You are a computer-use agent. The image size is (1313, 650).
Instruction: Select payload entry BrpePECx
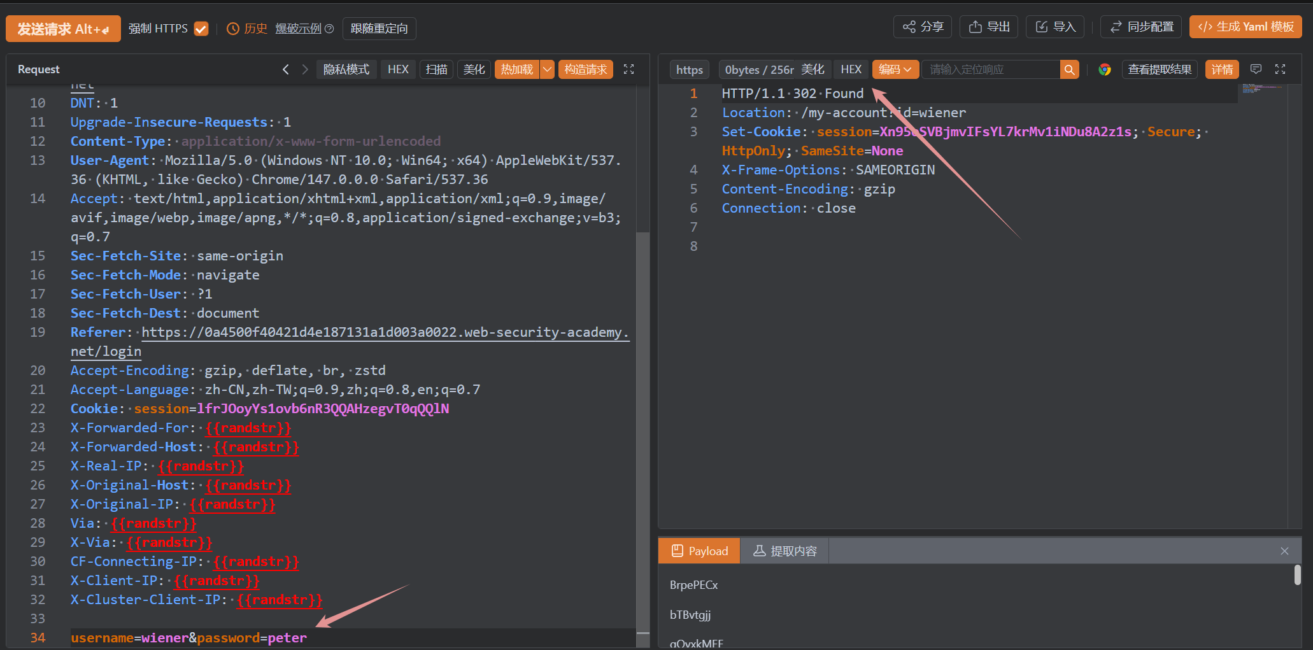tap(693, 585)
